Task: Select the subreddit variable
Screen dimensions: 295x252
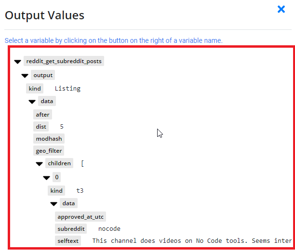Action: click(71, 229)
